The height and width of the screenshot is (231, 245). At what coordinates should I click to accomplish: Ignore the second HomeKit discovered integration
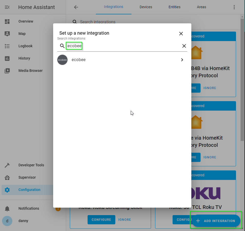[210, 157]
